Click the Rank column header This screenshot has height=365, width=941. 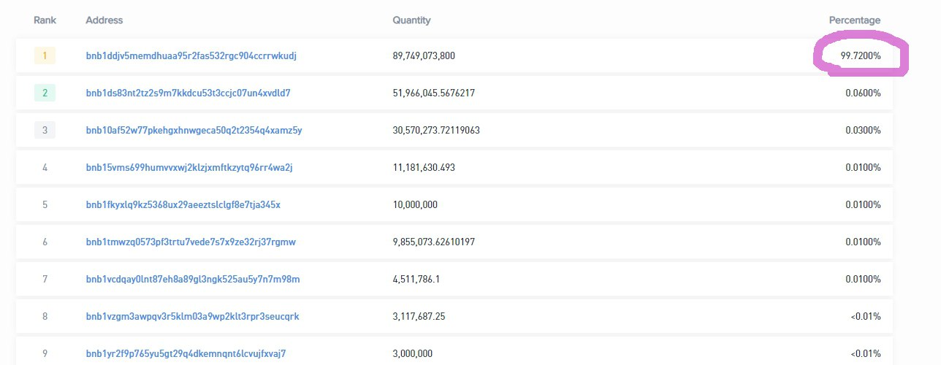(45, 20)
